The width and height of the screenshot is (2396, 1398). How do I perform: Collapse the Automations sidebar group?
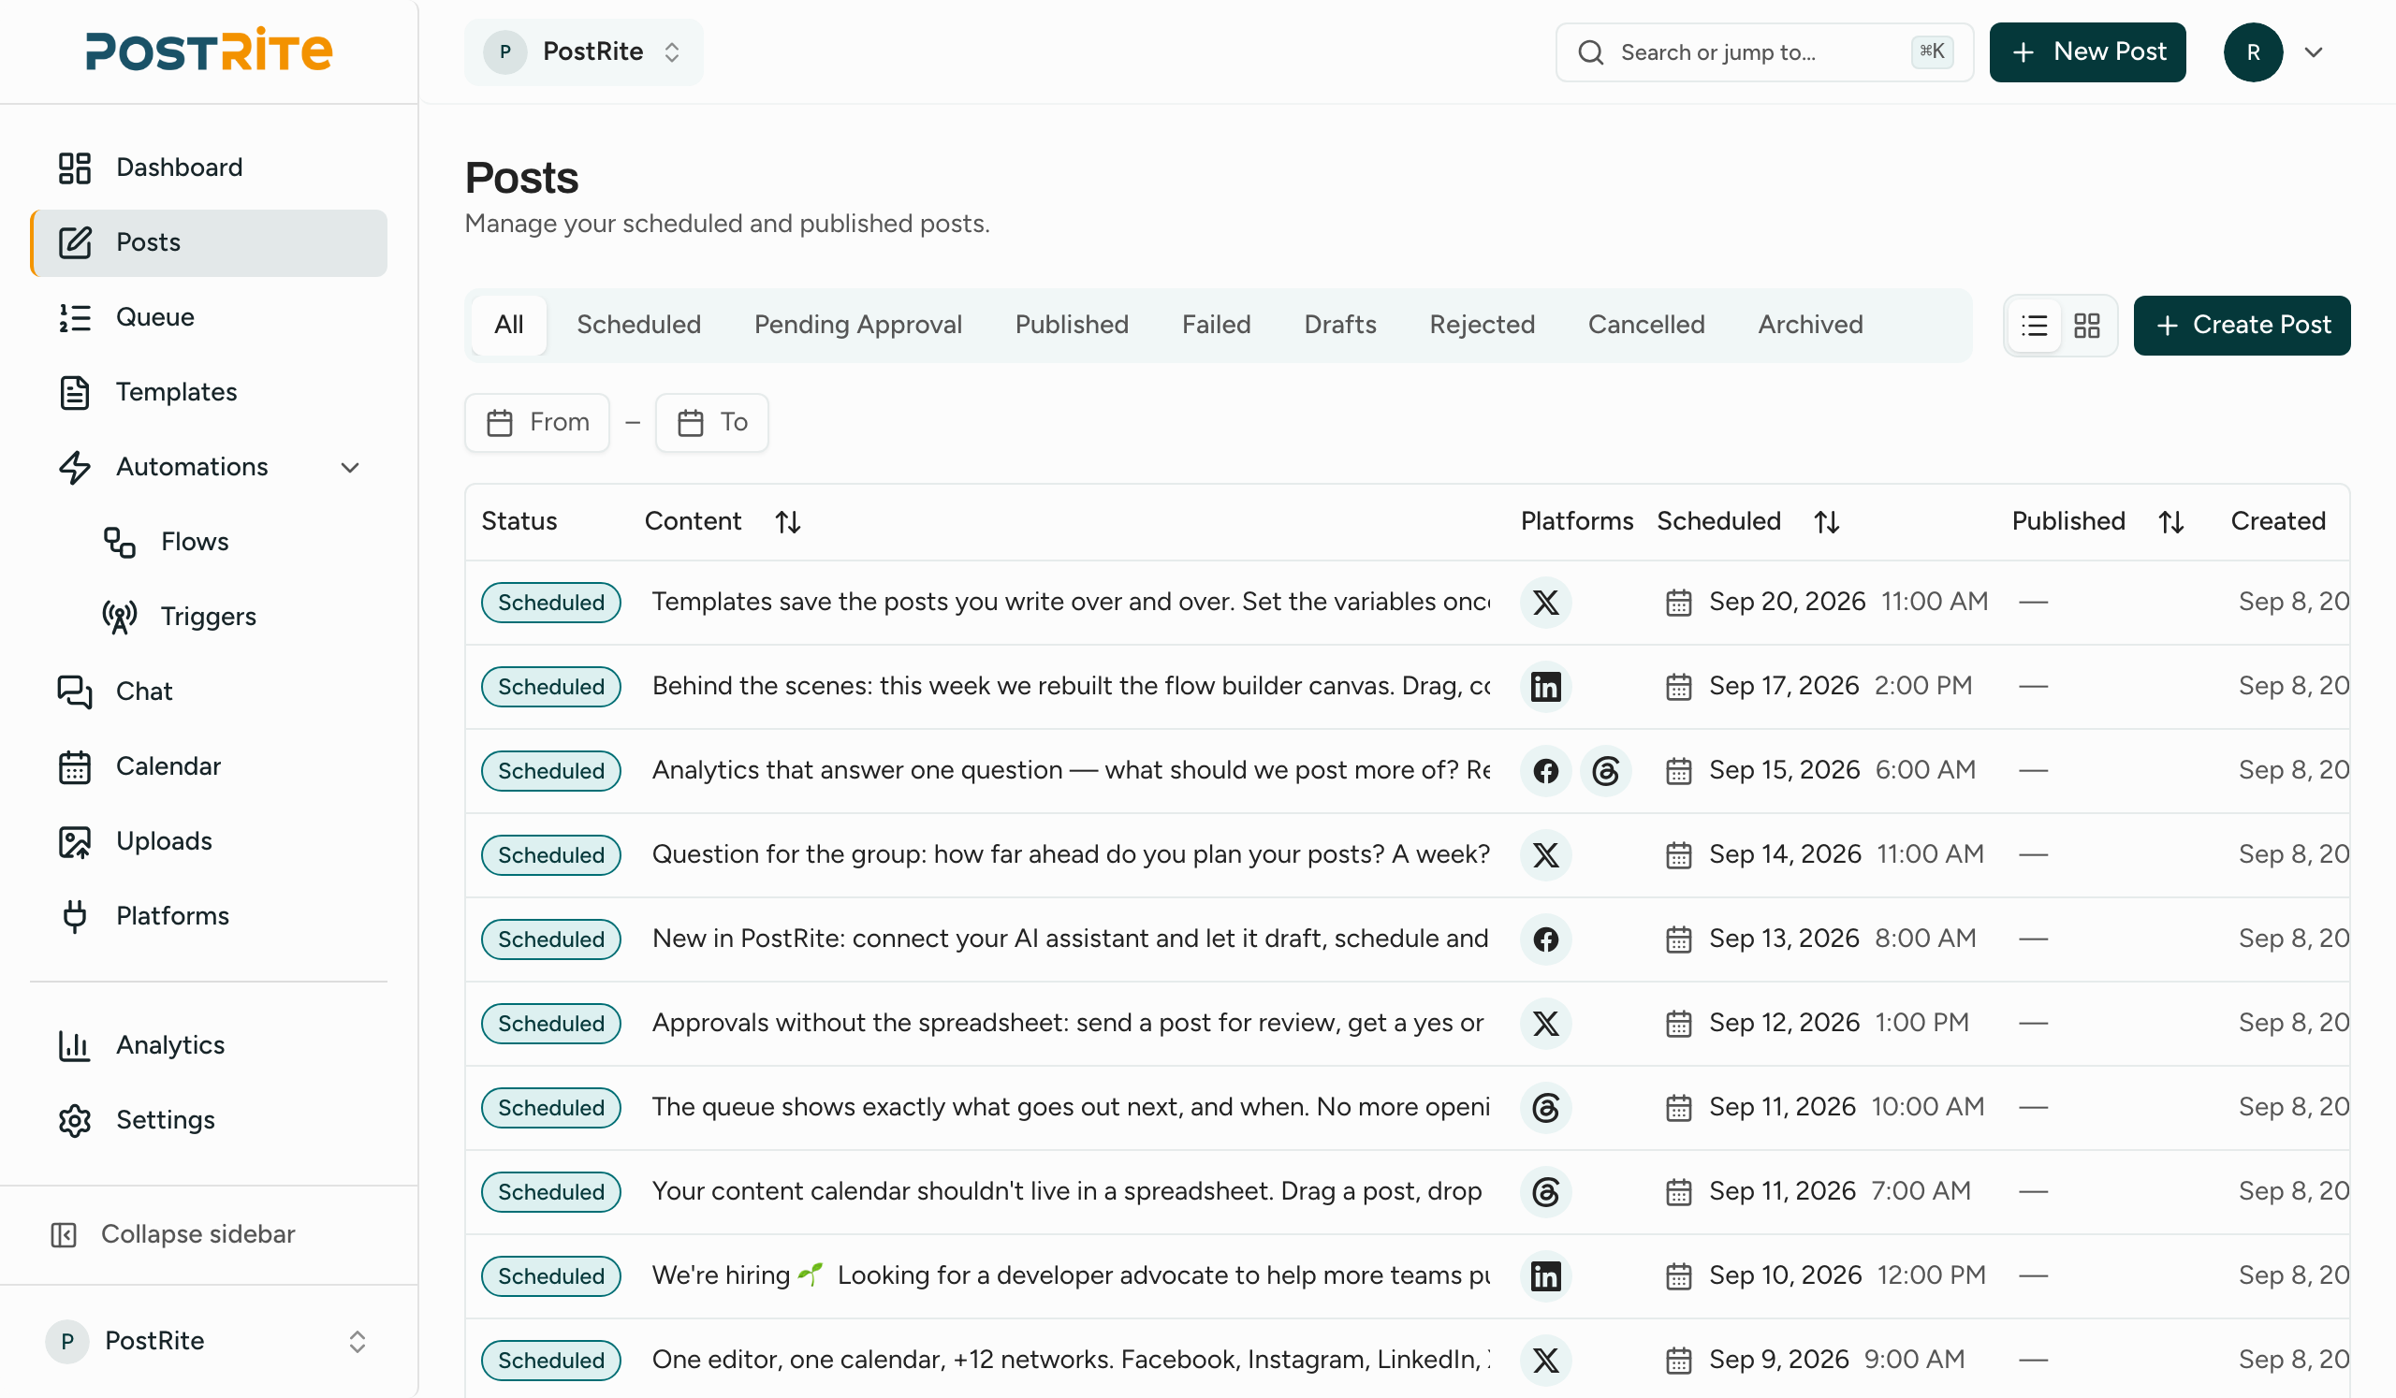350,468
